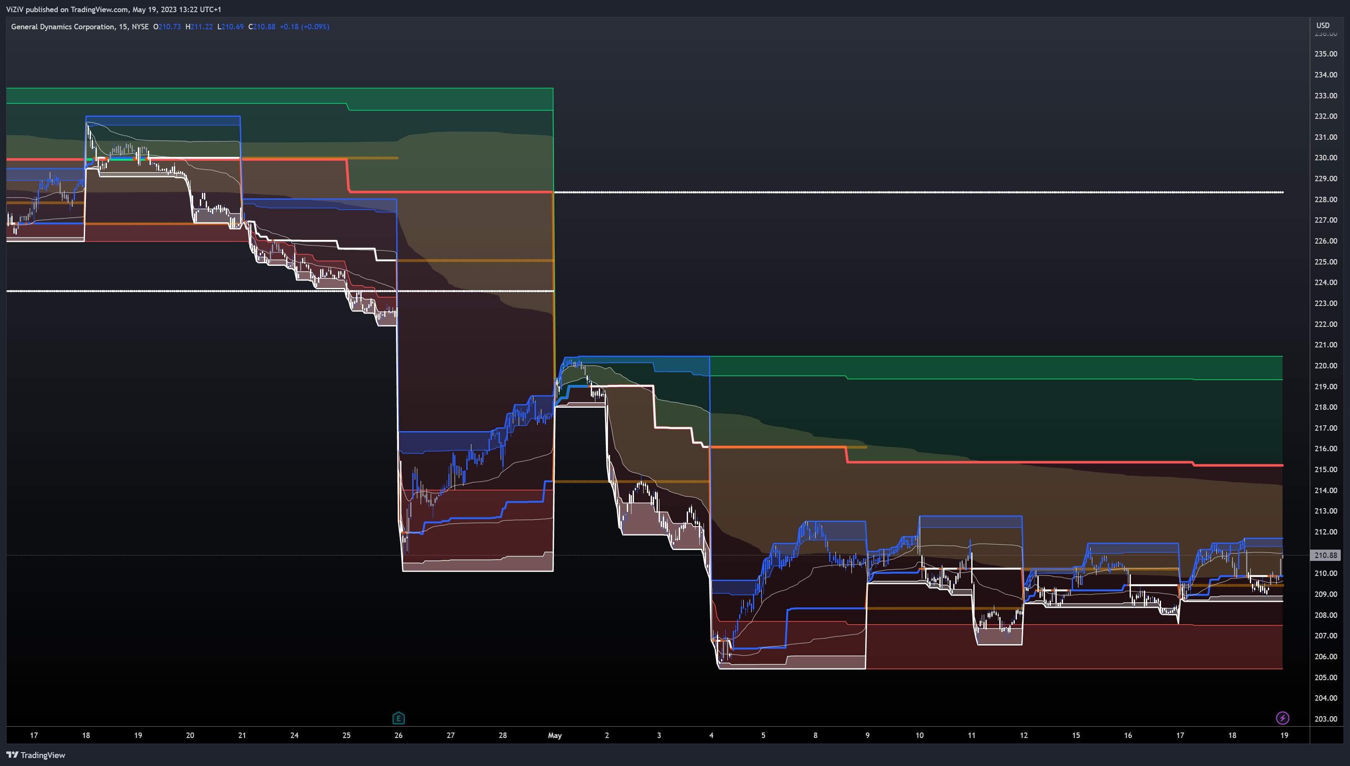Click the earnings E marker icon
1350x766 pixels.
398,717
